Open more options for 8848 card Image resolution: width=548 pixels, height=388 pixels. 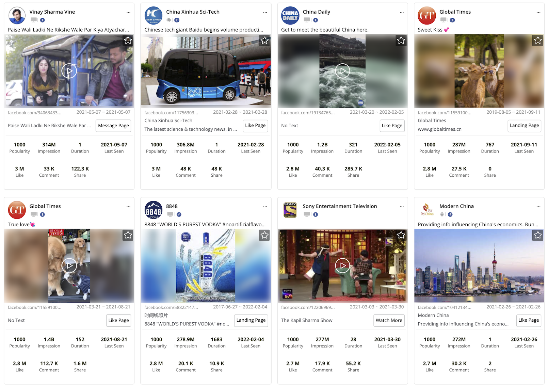tap(265, 207)
